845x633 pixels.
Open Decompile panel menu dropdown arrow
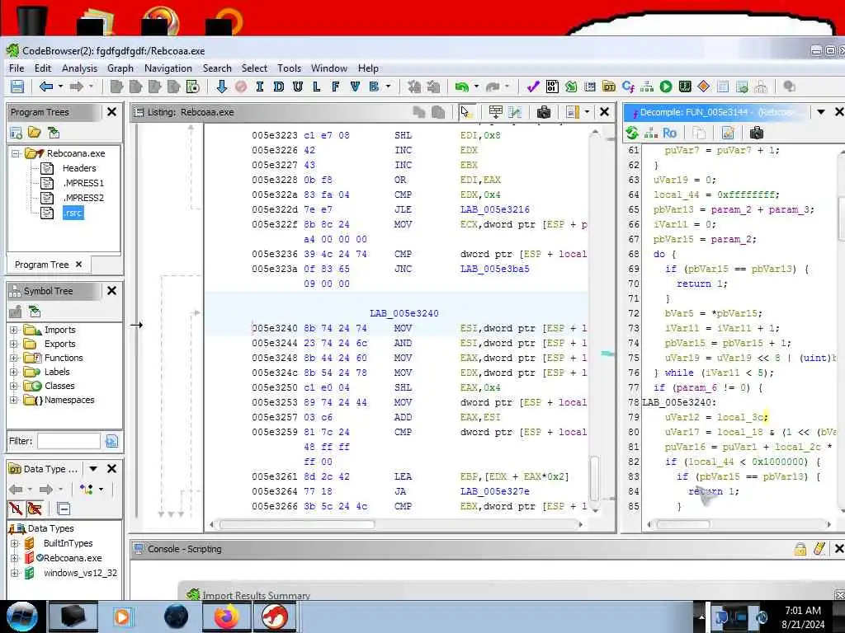pos(821,112)
